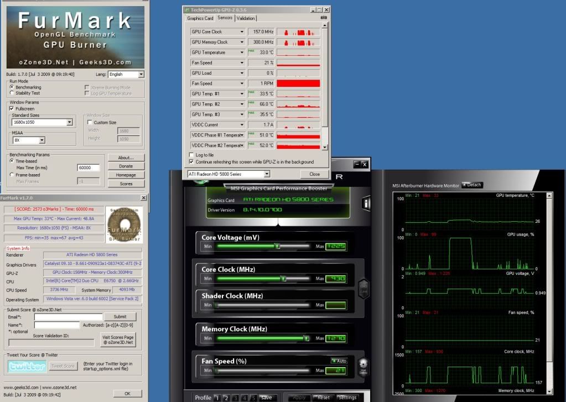Image resolution: width=566 pixels, height=402 pixels.
Task: Enable the Custom Size checkbox
Action: (x=90, y=122)
